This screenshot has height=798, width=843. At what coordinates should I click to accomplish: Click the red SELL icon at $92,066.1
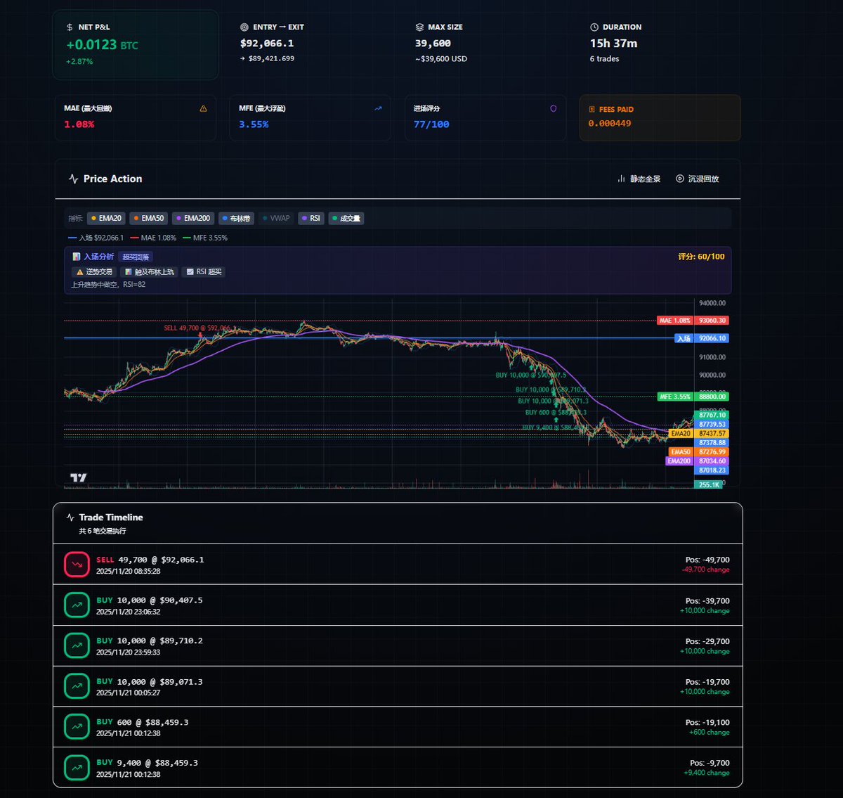pyautogui.click(x=77, y=565)
